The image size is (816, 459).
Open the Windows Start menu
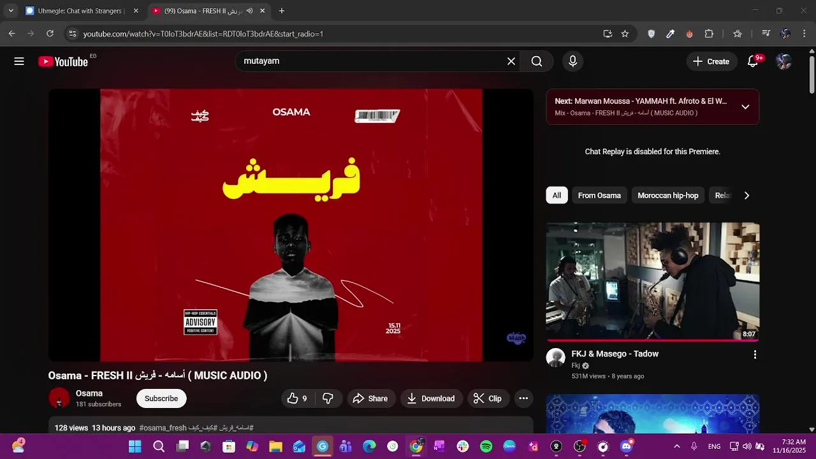pos(135,446)
